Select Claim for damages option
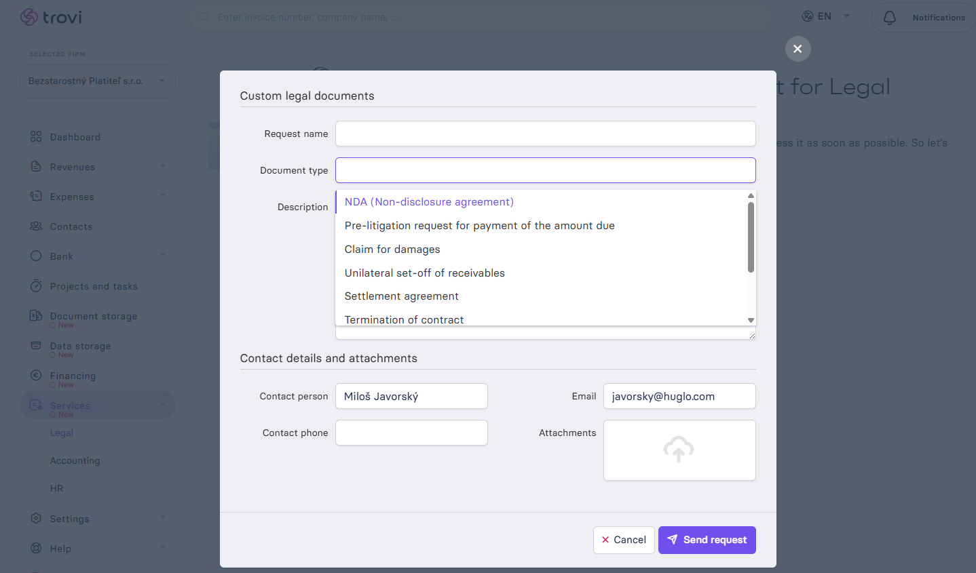The image size is (976, 573). click(541, 250)
